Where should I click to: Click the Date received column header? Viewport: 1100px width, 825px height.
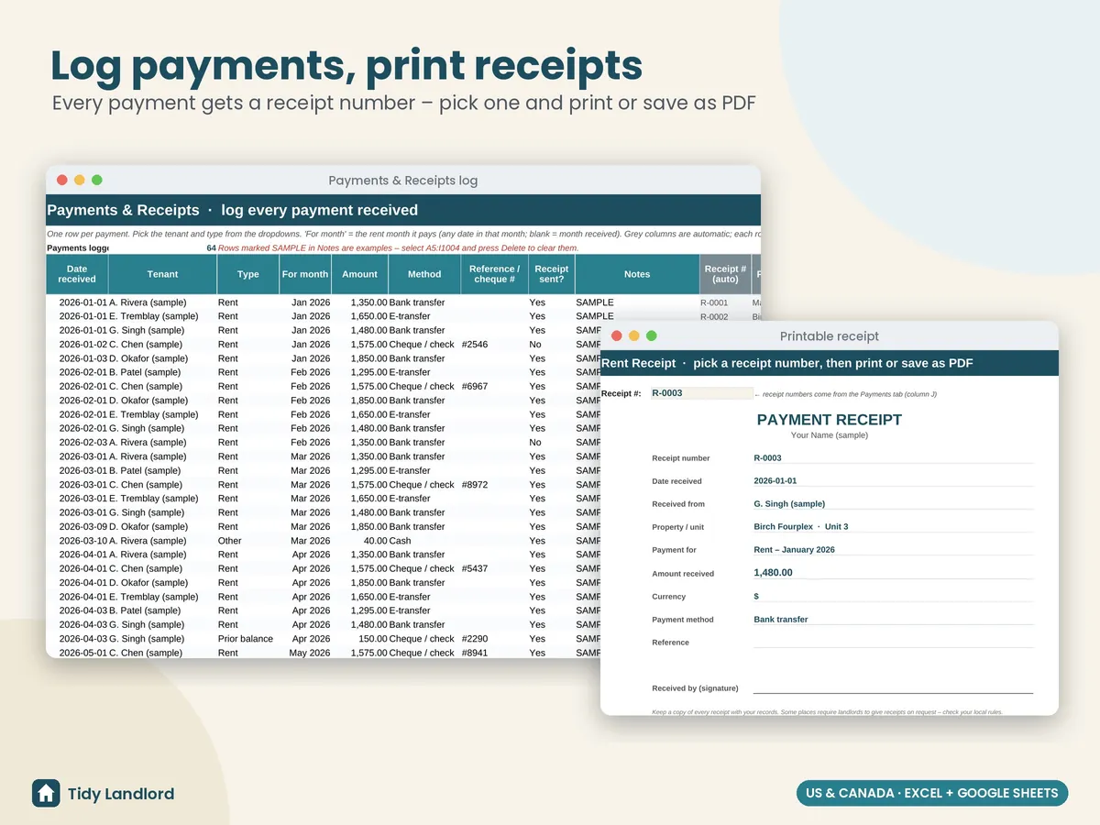pos(77,274)
